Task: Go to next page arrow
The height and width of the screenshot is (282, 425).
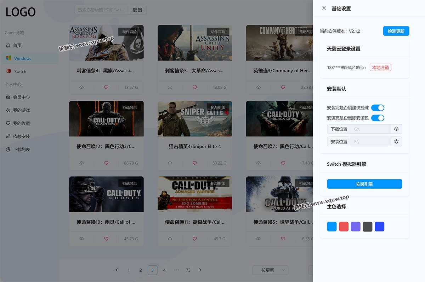Action: tap(200, 270)
